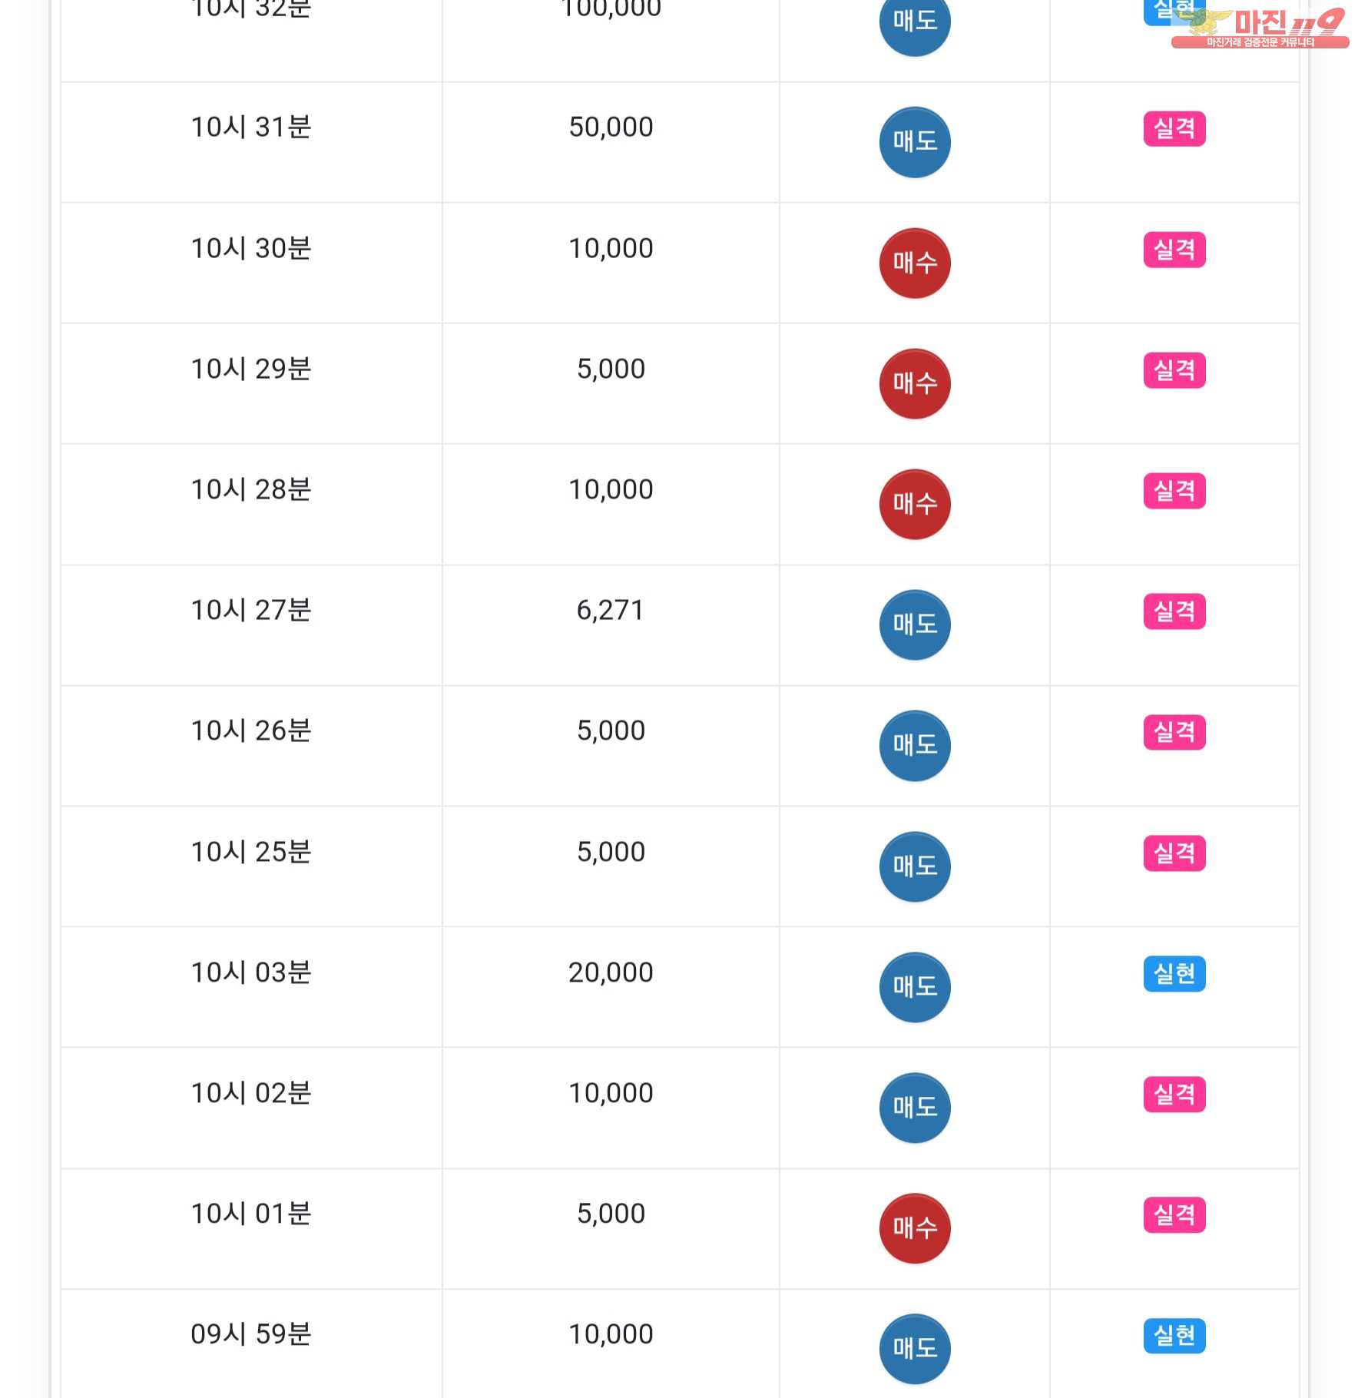Click the red 매수 circle for 10시 01분
The width and height of the screenshot is (1358, 1398).
point(914,1228)
